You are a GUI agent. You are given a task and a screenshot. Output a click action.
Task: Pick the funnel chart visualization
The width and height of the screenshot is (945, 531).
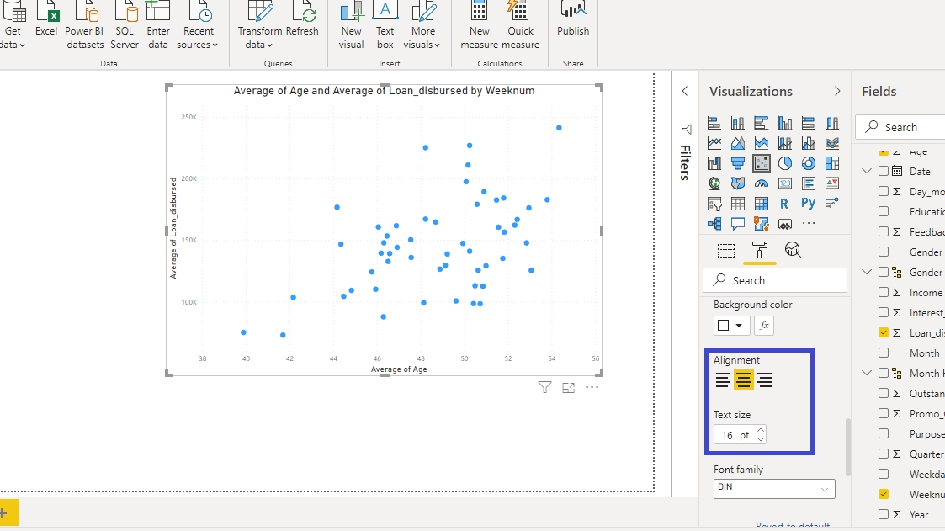(x=738, y=163)
